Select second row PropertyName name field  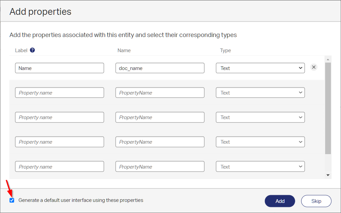pos(160,93)
